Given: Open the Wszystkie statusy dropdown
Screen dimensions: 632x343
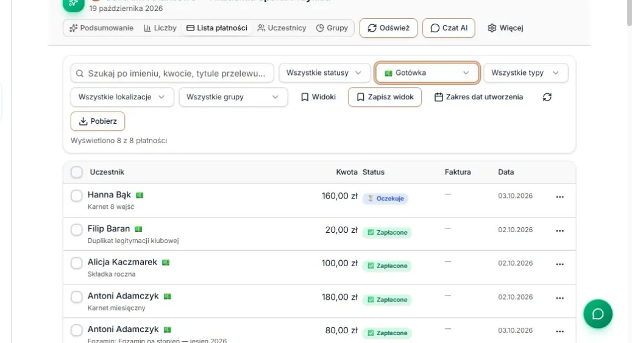Looking at the screenshot, I should point(324,73).
